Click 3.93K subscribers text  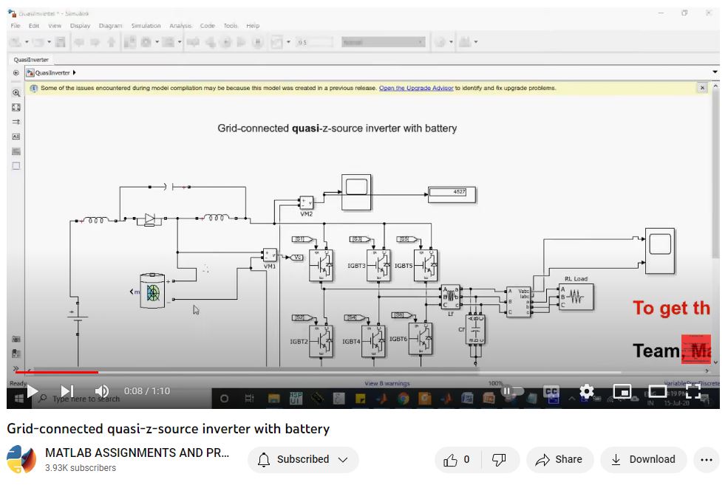coord(81,468)
